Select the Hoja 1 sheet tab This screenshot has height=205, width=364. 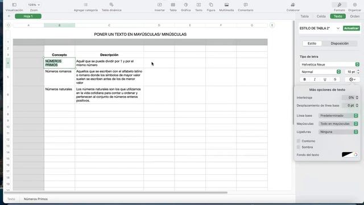coord(28,17)
